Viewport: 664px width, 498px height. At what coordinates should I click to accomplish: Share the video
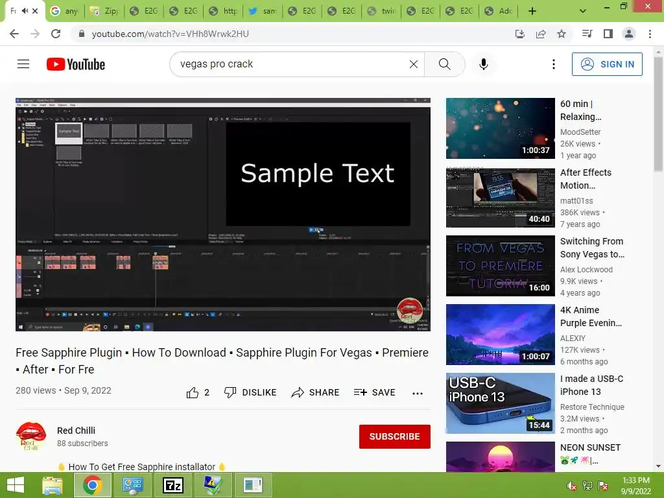click(316, 392)
